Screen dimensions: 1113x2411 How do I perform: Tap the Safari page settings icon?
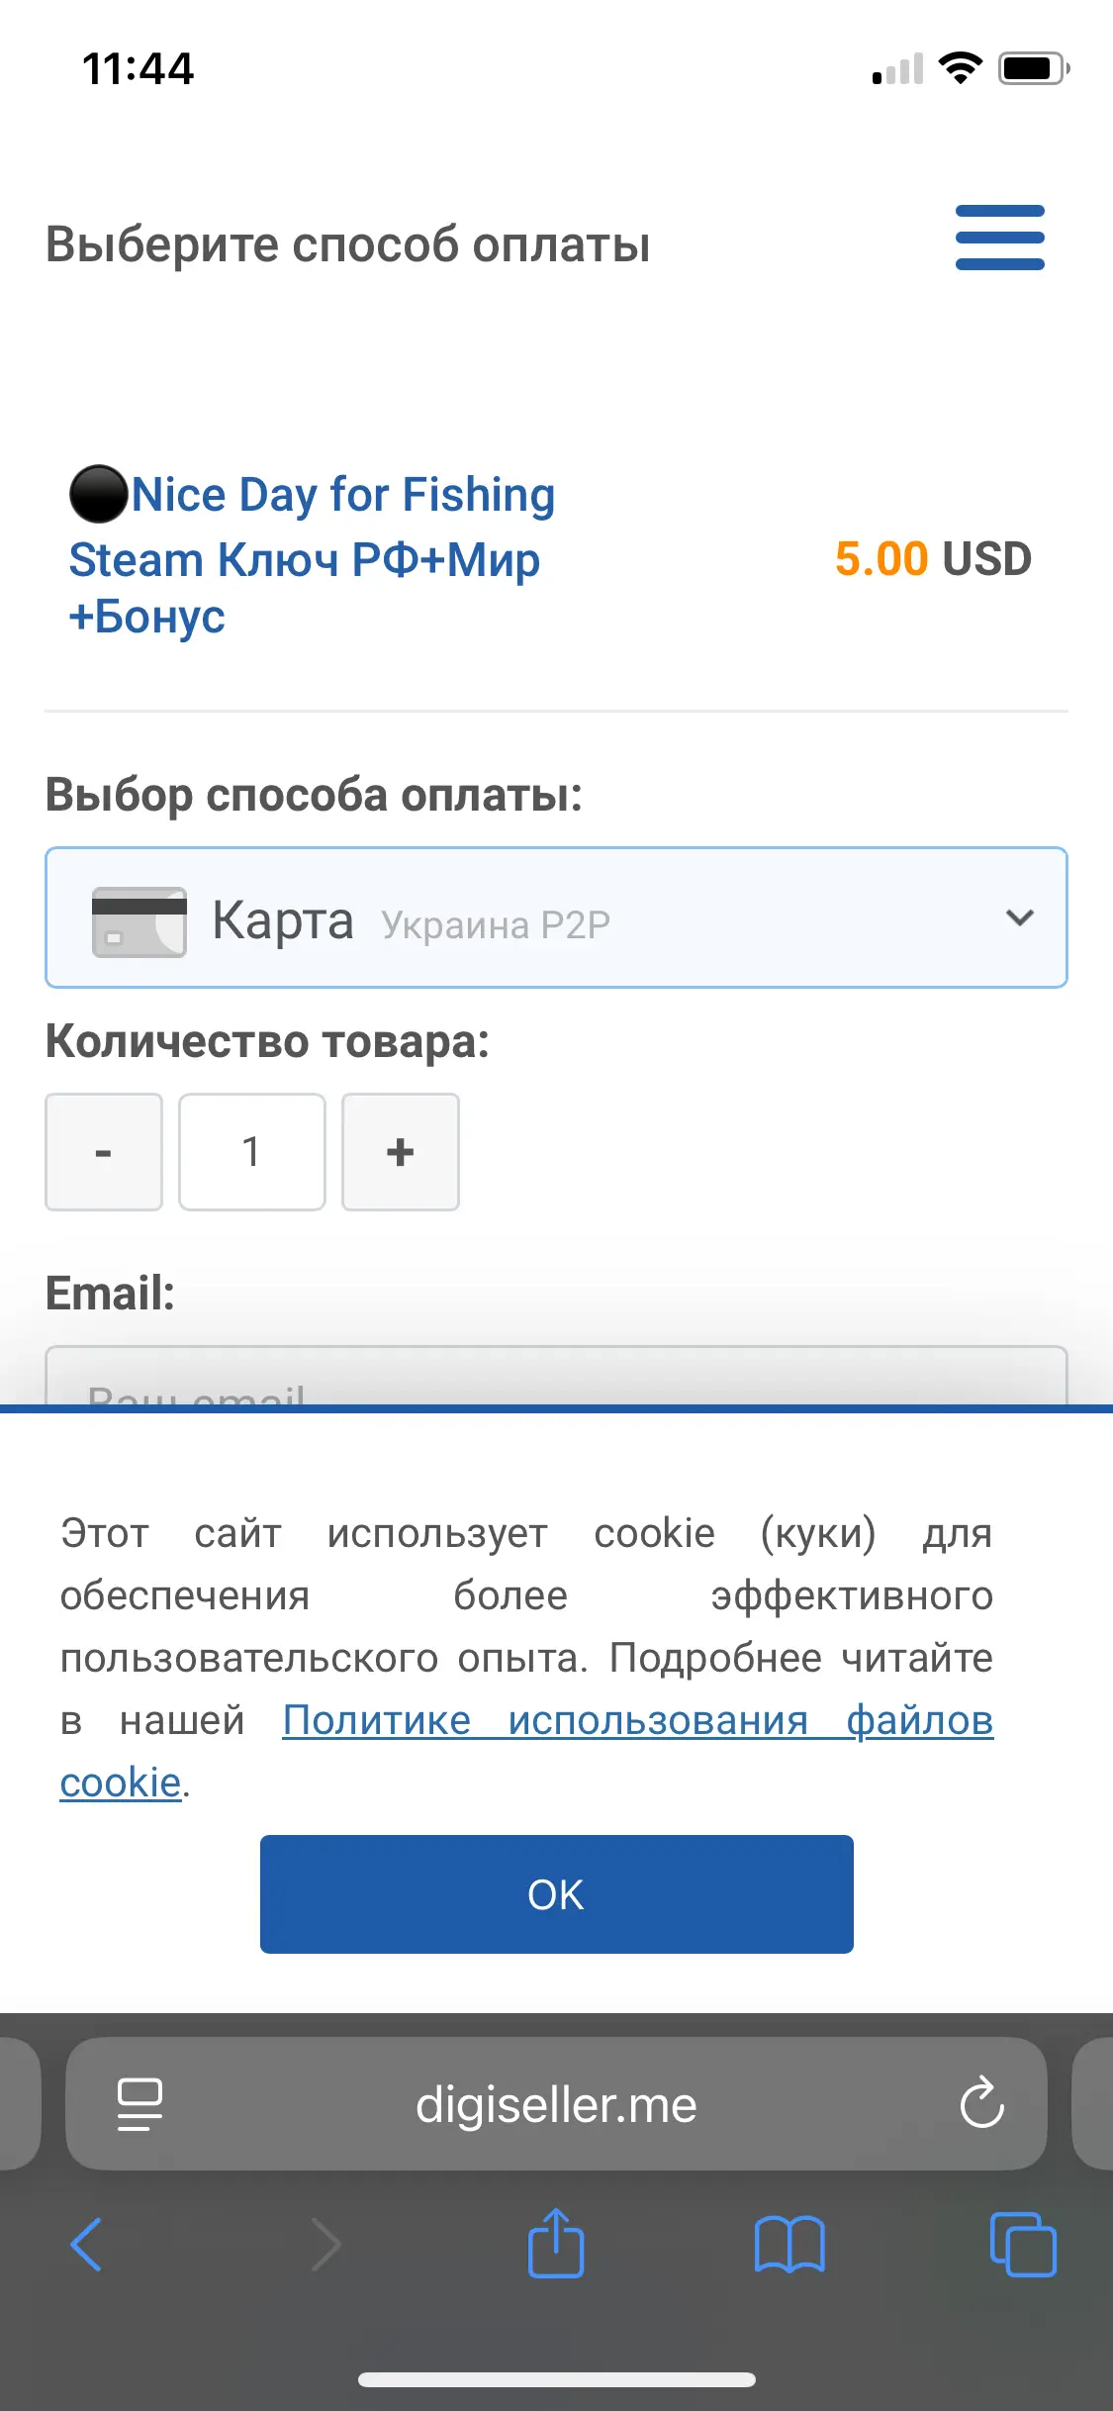(x=139, y=2104)
